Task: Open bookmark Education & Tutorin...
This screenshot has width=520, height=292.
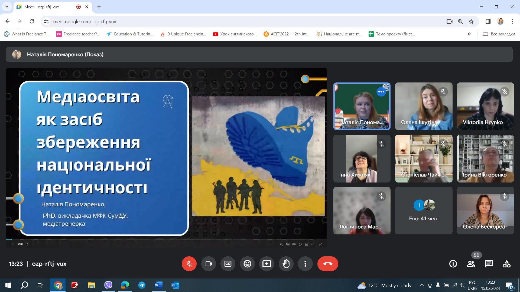Action: pyautogui.click(x=130, y=34)
